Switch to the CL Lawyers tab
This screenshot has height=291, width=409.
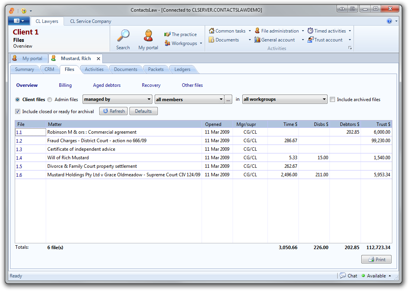47,21
